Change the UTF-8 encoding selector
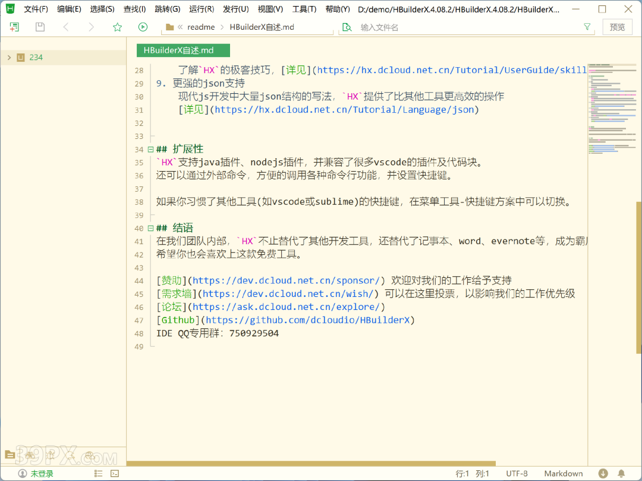The height and width of the screenshot is (481, 642). [x=517, y=474]
